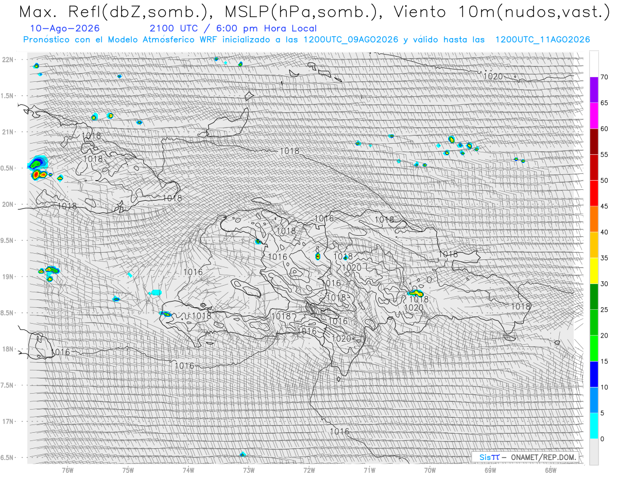
Task: Click the magenta 60–65 dBZ color bar segment
Action: 594,116
